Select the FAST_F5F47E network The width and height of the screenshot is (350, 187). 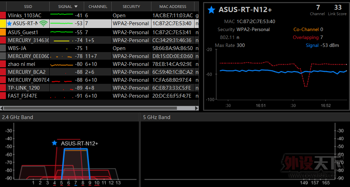(99, 96)
